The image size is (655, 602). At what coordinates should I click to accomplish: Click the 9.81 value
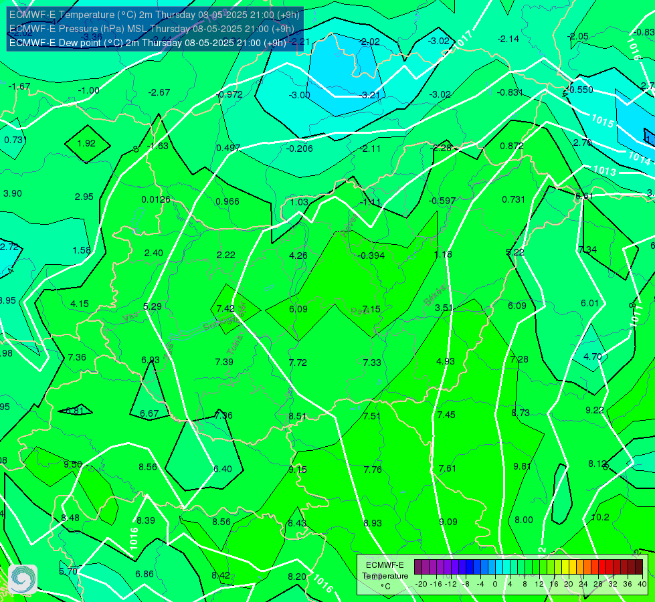coord(522,466)
